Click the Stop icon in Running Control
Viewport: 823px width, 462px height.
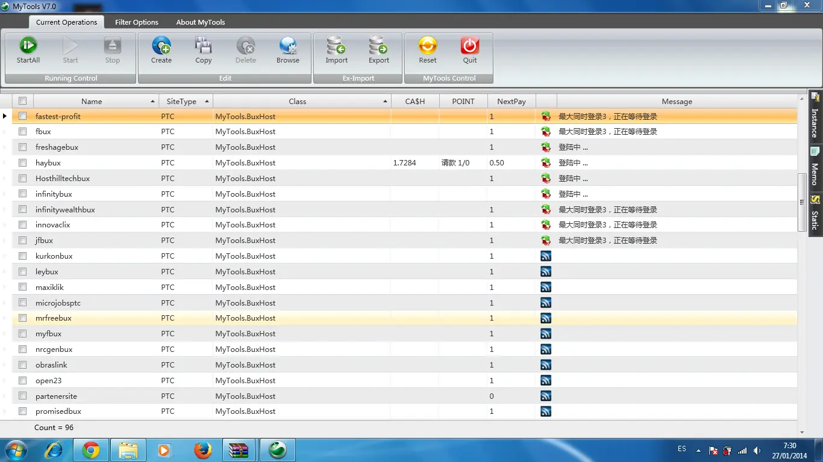click(x=113, y=46)
